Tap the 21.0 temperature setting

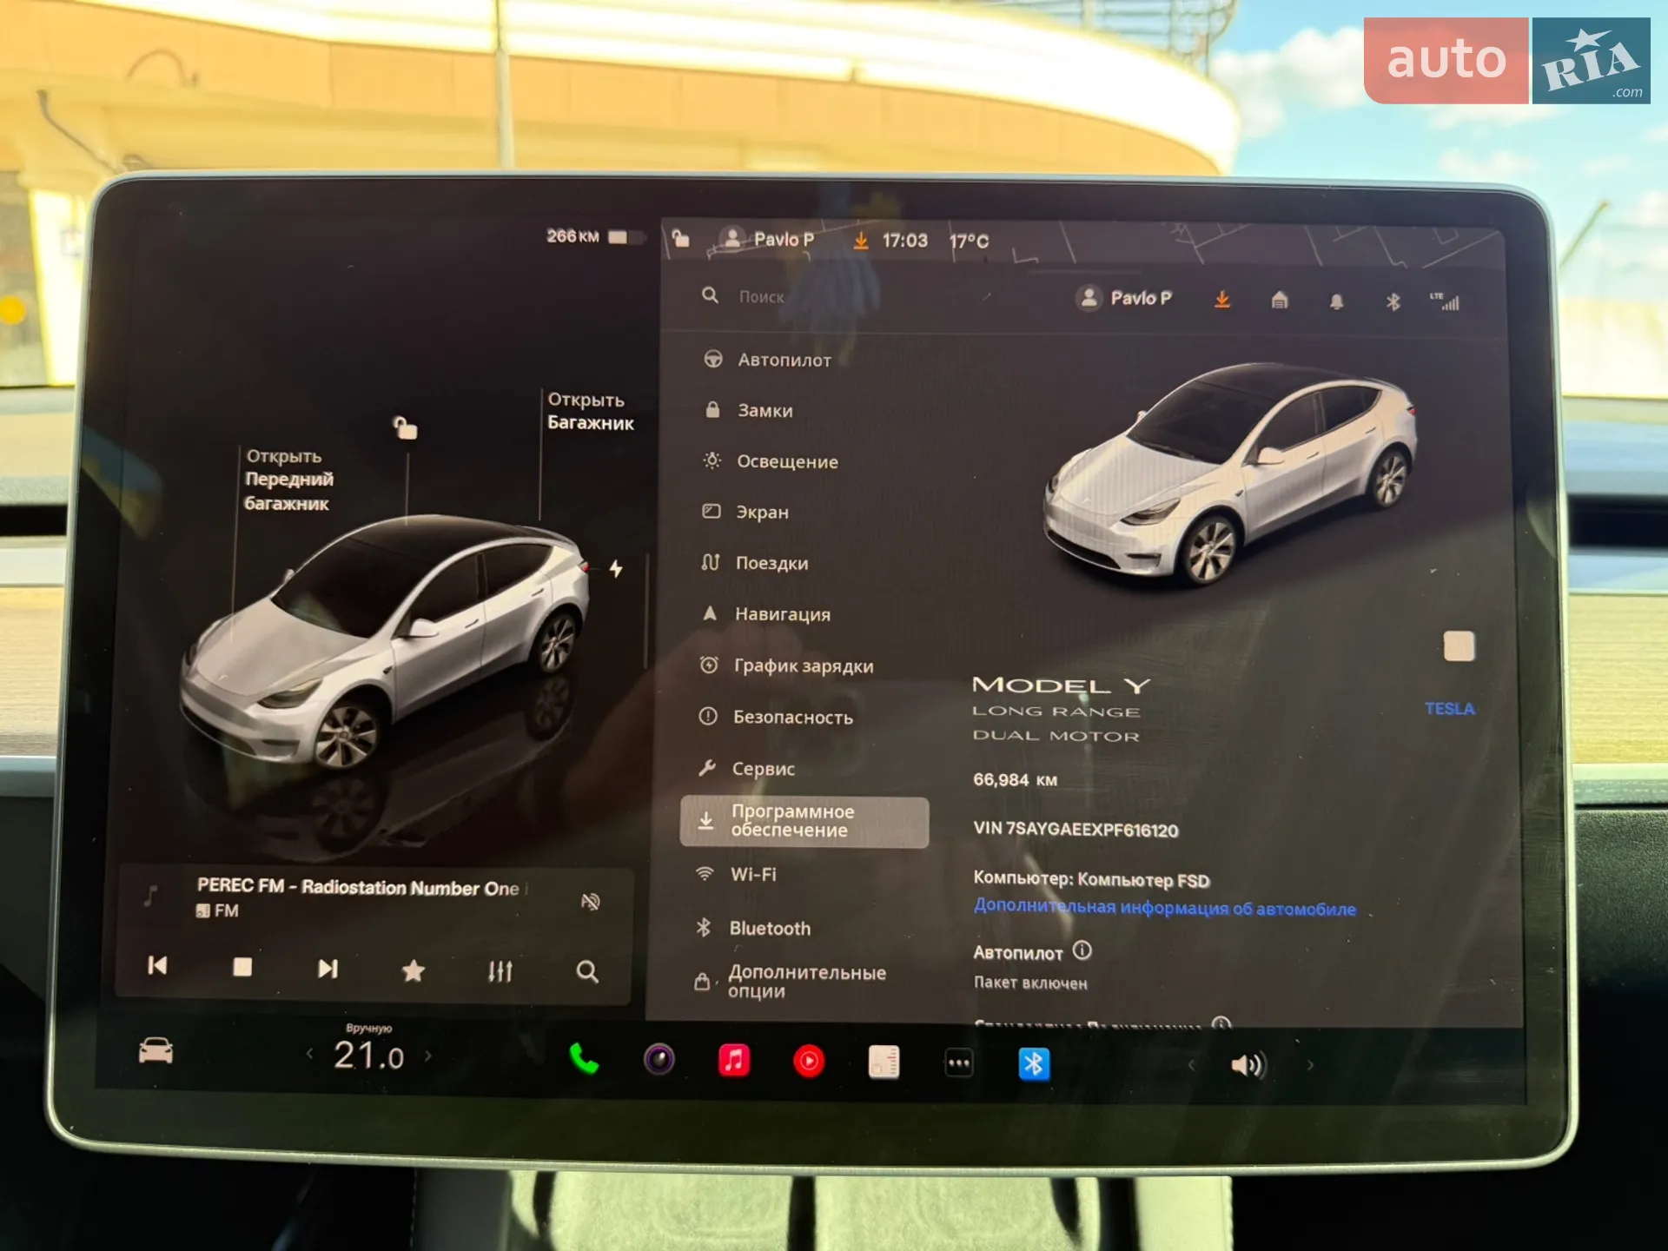368,1056
